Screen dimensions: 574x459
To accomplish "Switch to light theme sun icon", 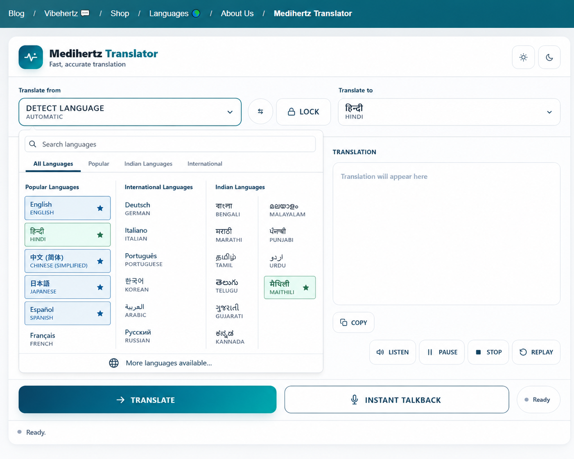I will 523,57.
